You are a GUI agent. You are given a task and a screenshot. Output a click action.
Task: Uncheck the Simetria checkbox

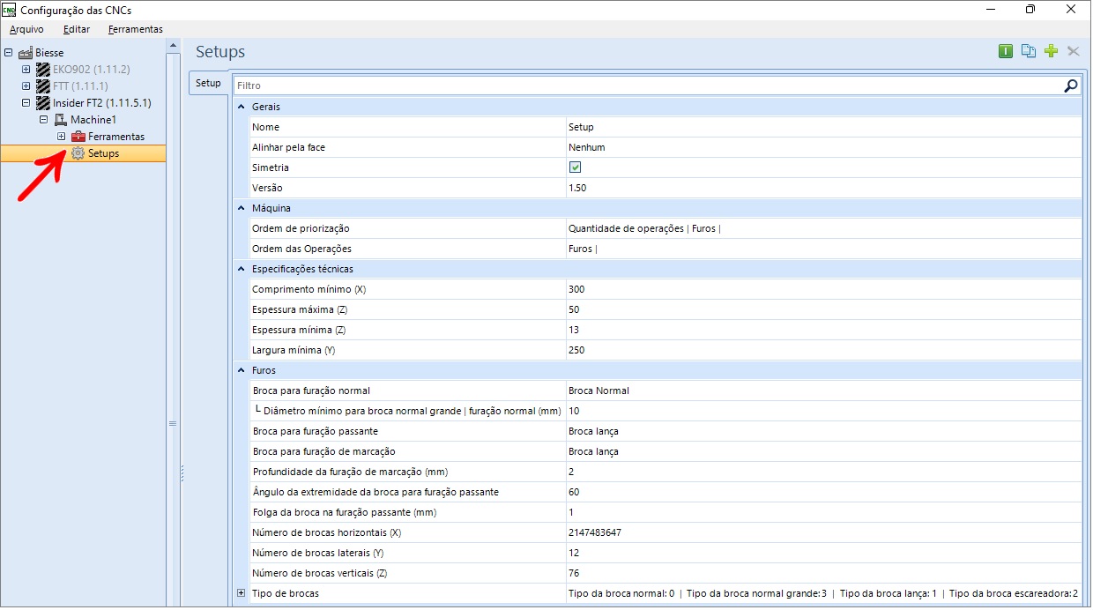[x=575, y=167]
